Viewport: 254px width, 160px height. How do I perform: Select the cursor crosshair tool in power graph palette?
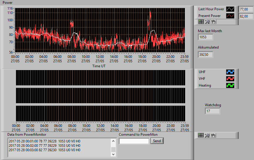tap(201, 22)
